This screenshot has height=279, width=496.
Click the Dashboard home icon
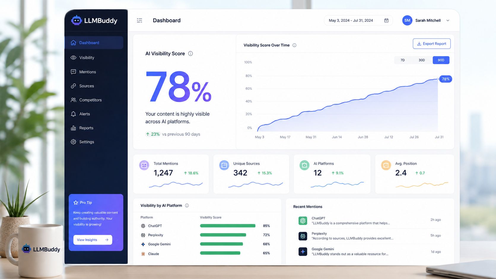point(73,43)
